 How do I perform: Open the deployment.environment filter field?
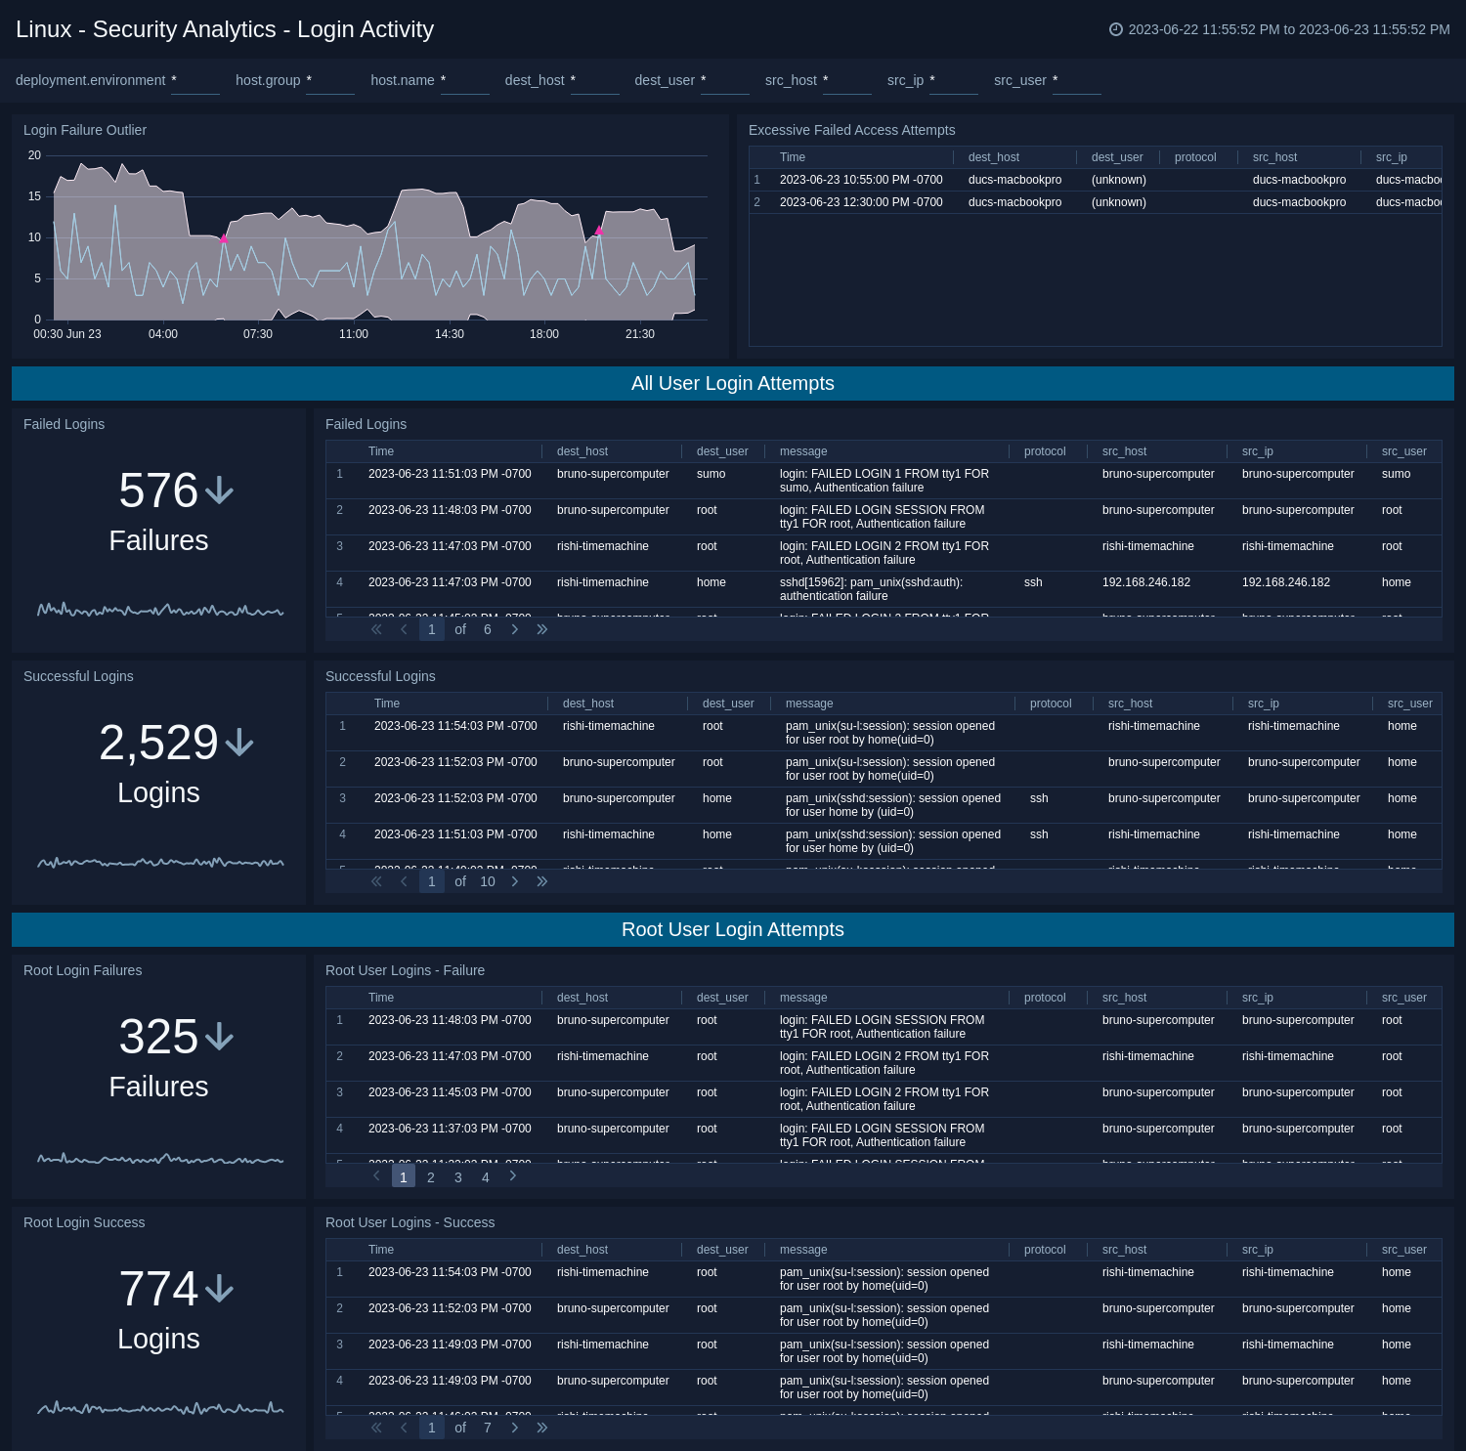coord(195,81)
